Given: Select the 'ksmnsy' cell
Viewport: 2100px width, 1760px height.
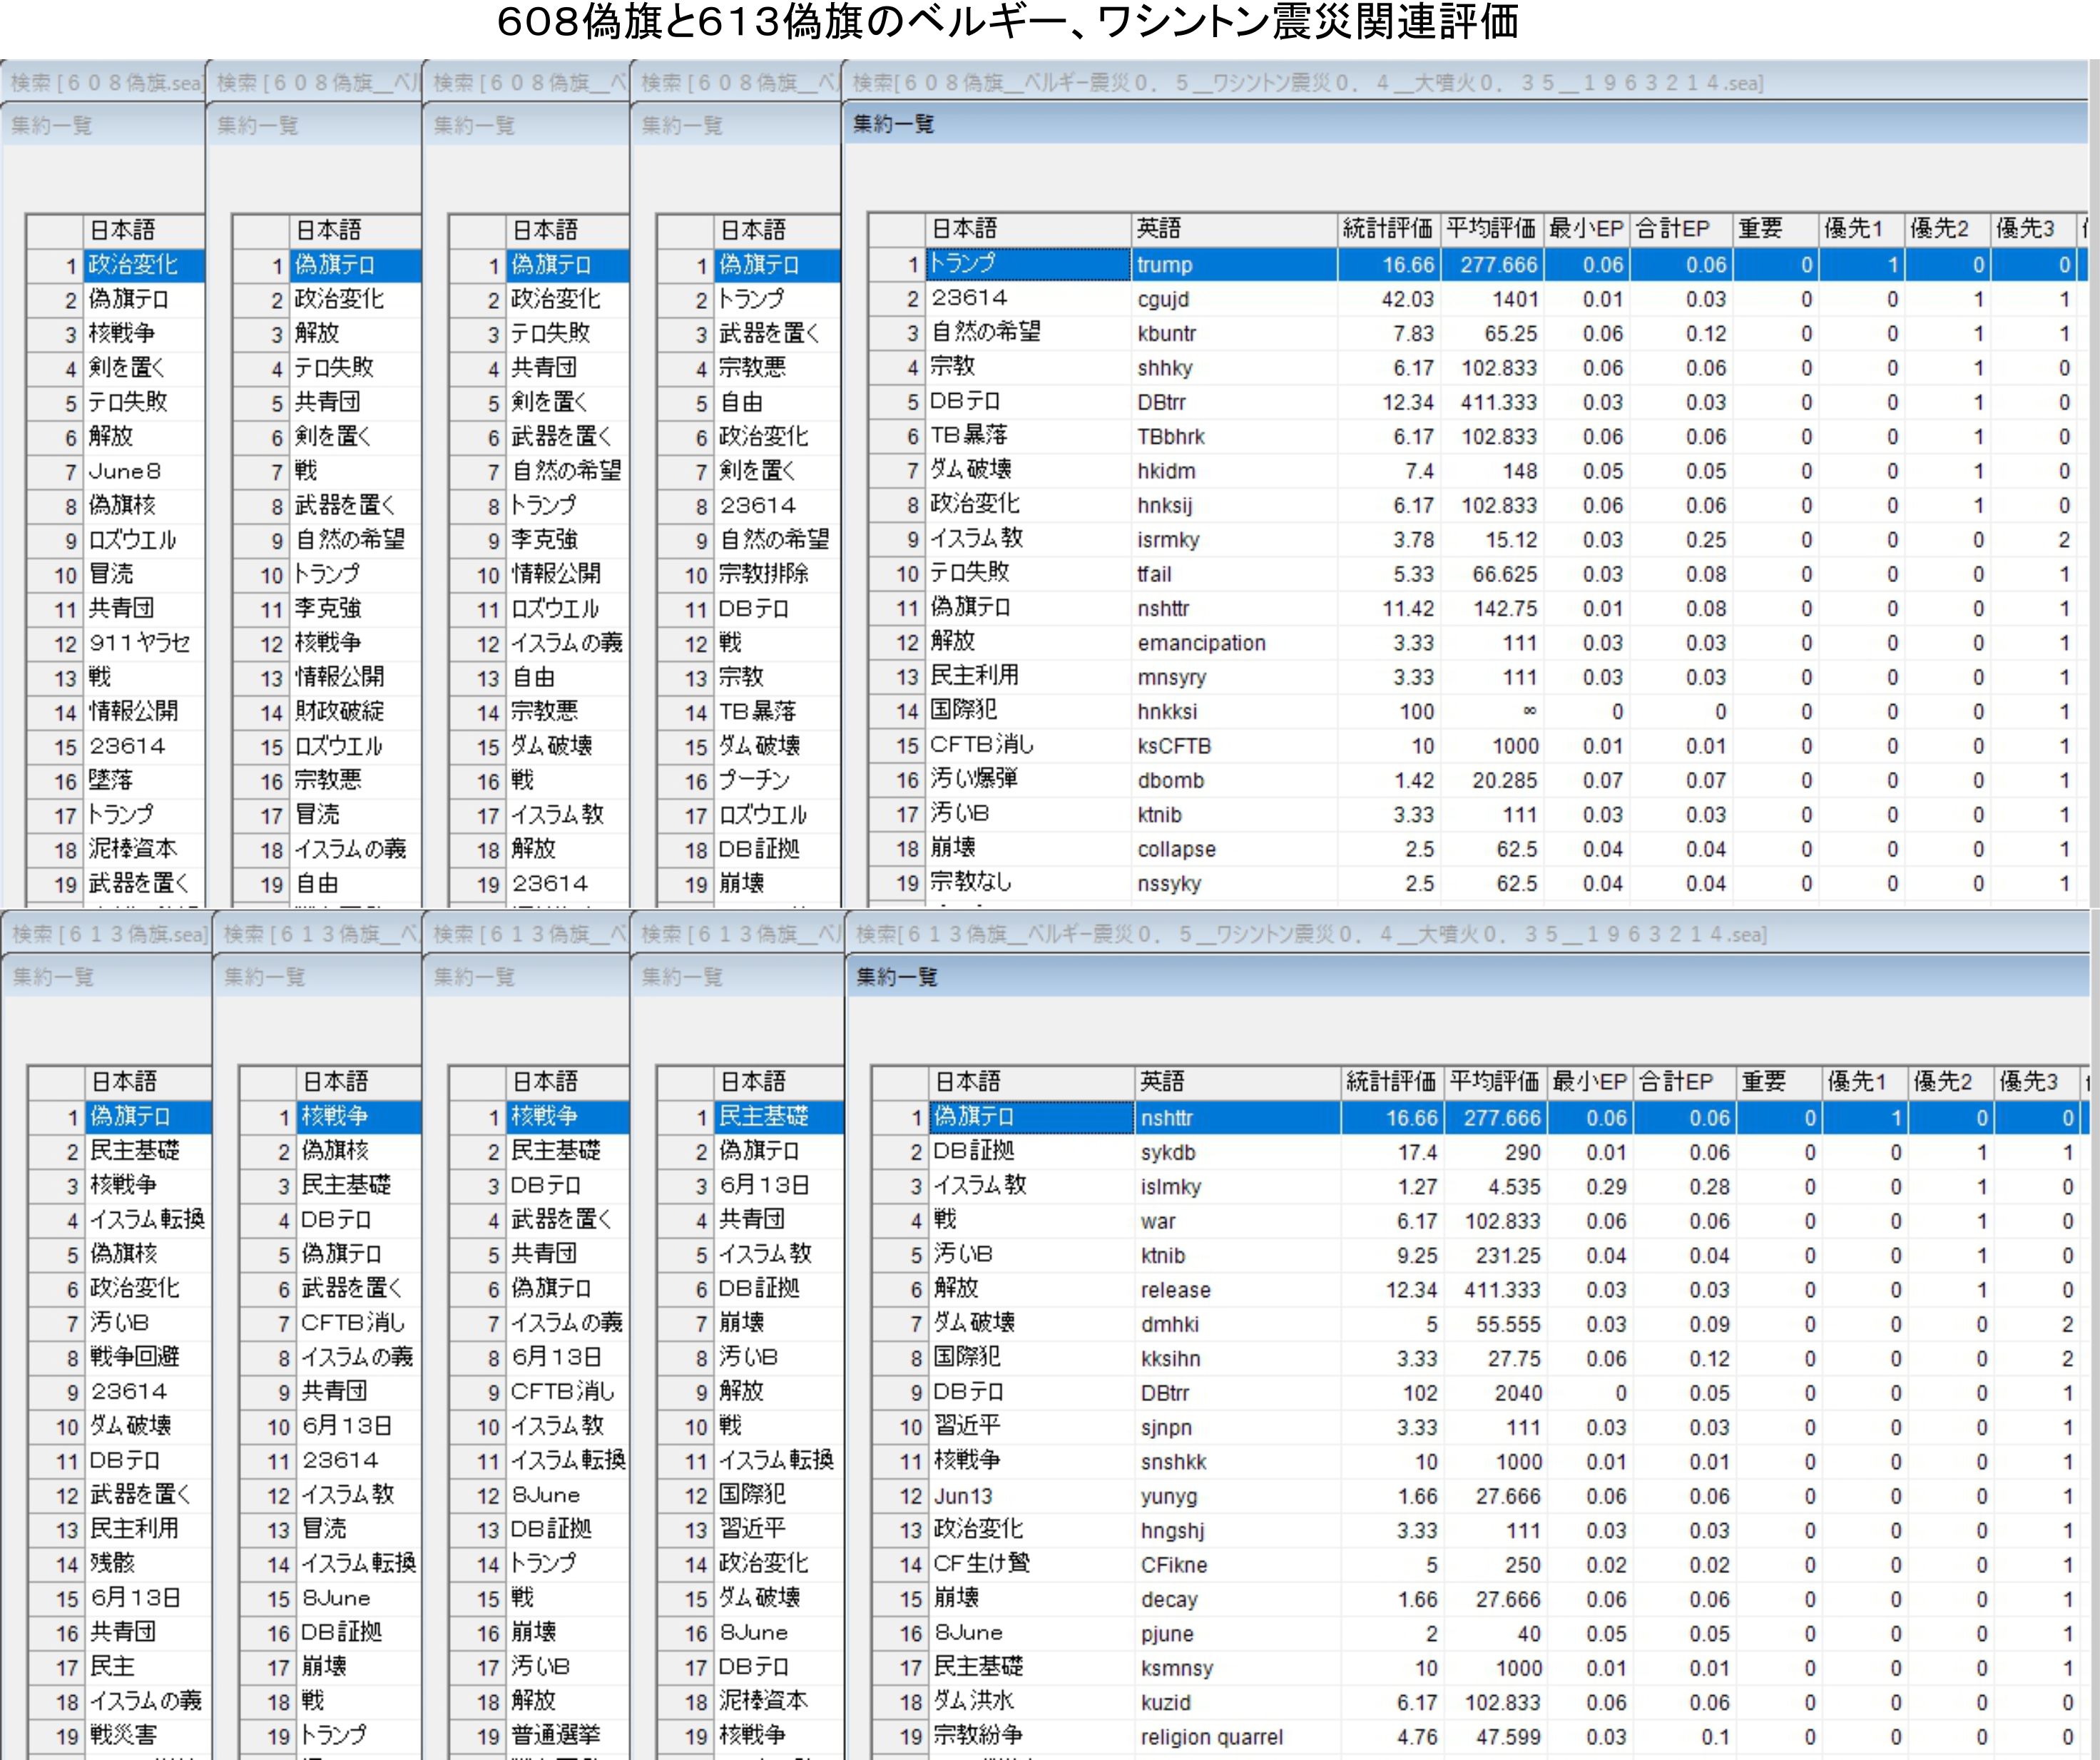Looking at the screenshot, I should [1238, 1668].
